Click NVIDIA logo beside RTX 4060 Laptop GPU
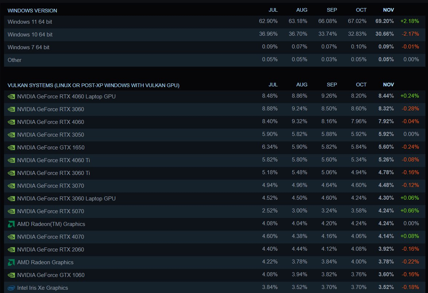The height and width of the screenshot is (293, 428). coord(11,97)
